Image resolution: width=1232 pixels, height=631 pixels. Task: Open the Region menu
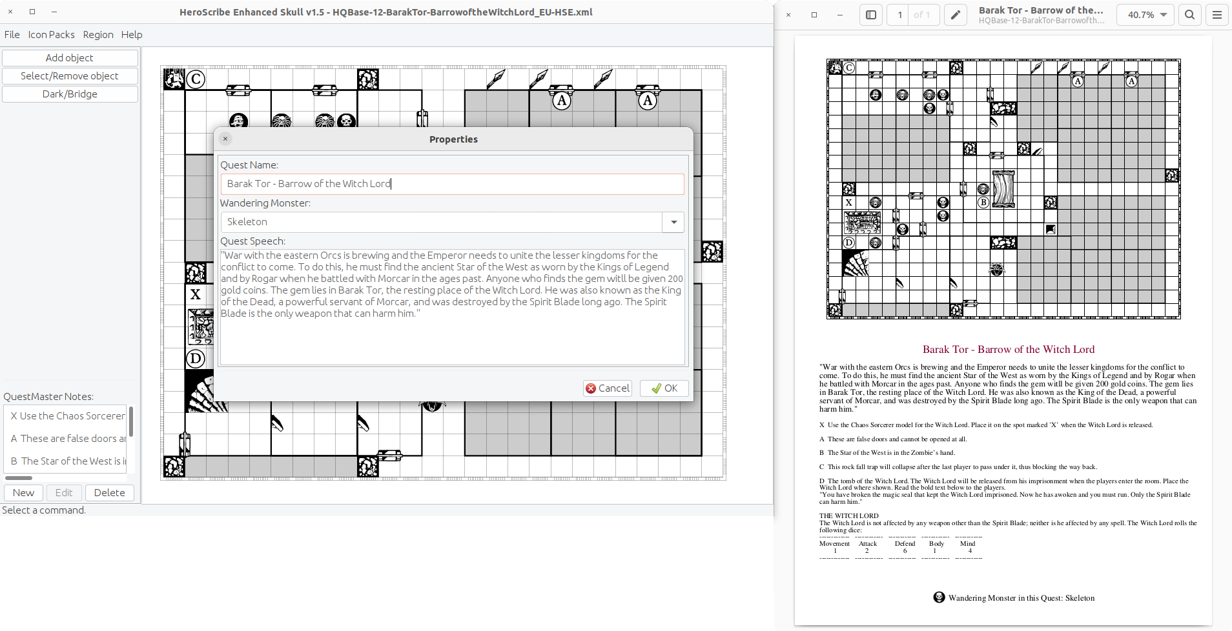[x=98, y=35]
